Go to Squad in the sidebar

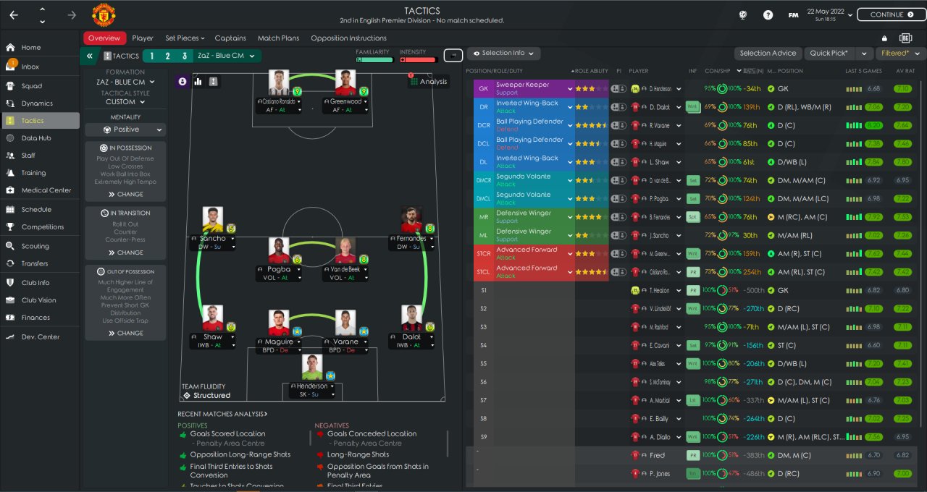[x=40, y=86]
